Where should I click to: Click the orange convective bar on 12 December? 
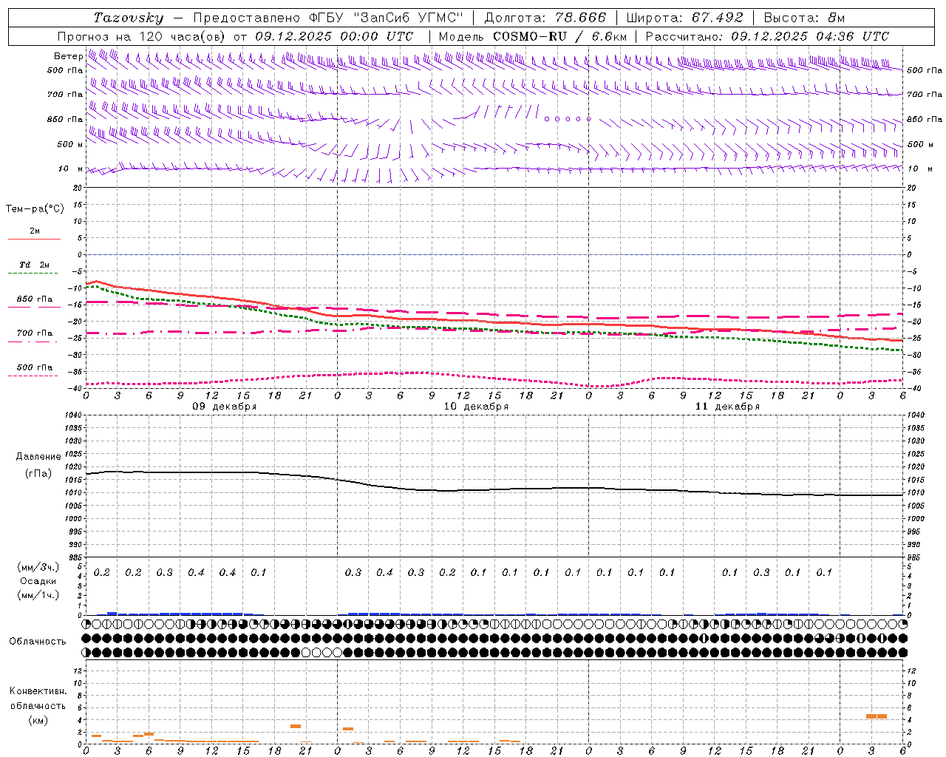[877, 716]
